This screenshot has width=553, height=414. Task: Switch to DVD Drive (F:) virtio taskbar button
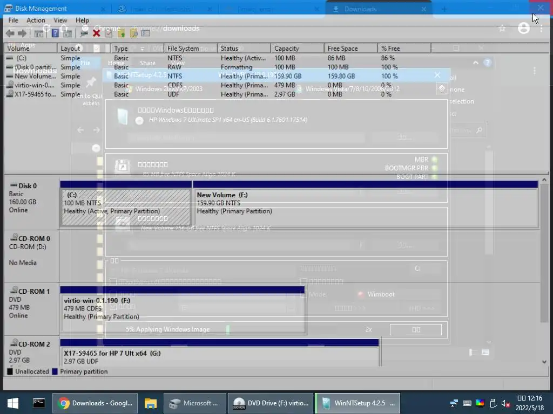click(271, 403)
